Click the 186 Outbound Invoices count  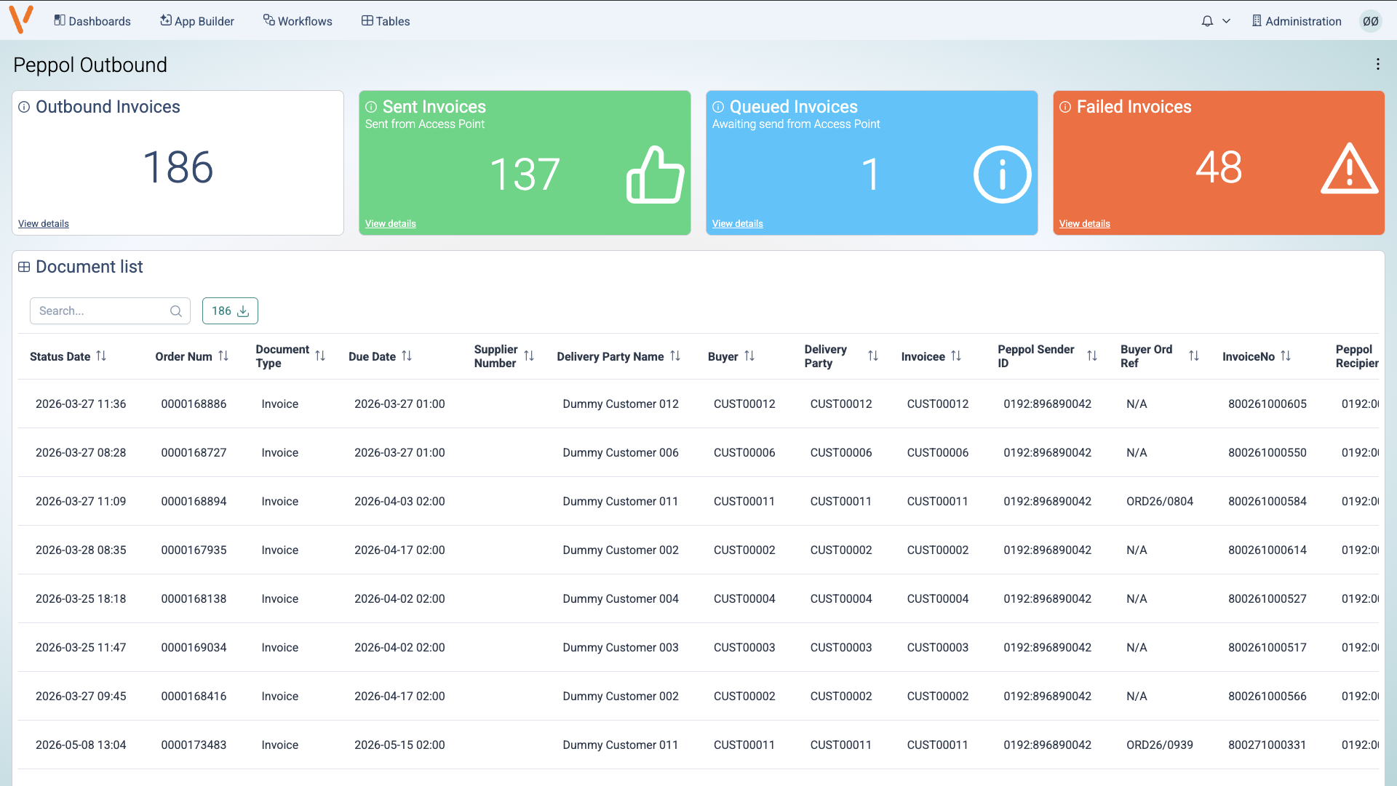(178, 167)
